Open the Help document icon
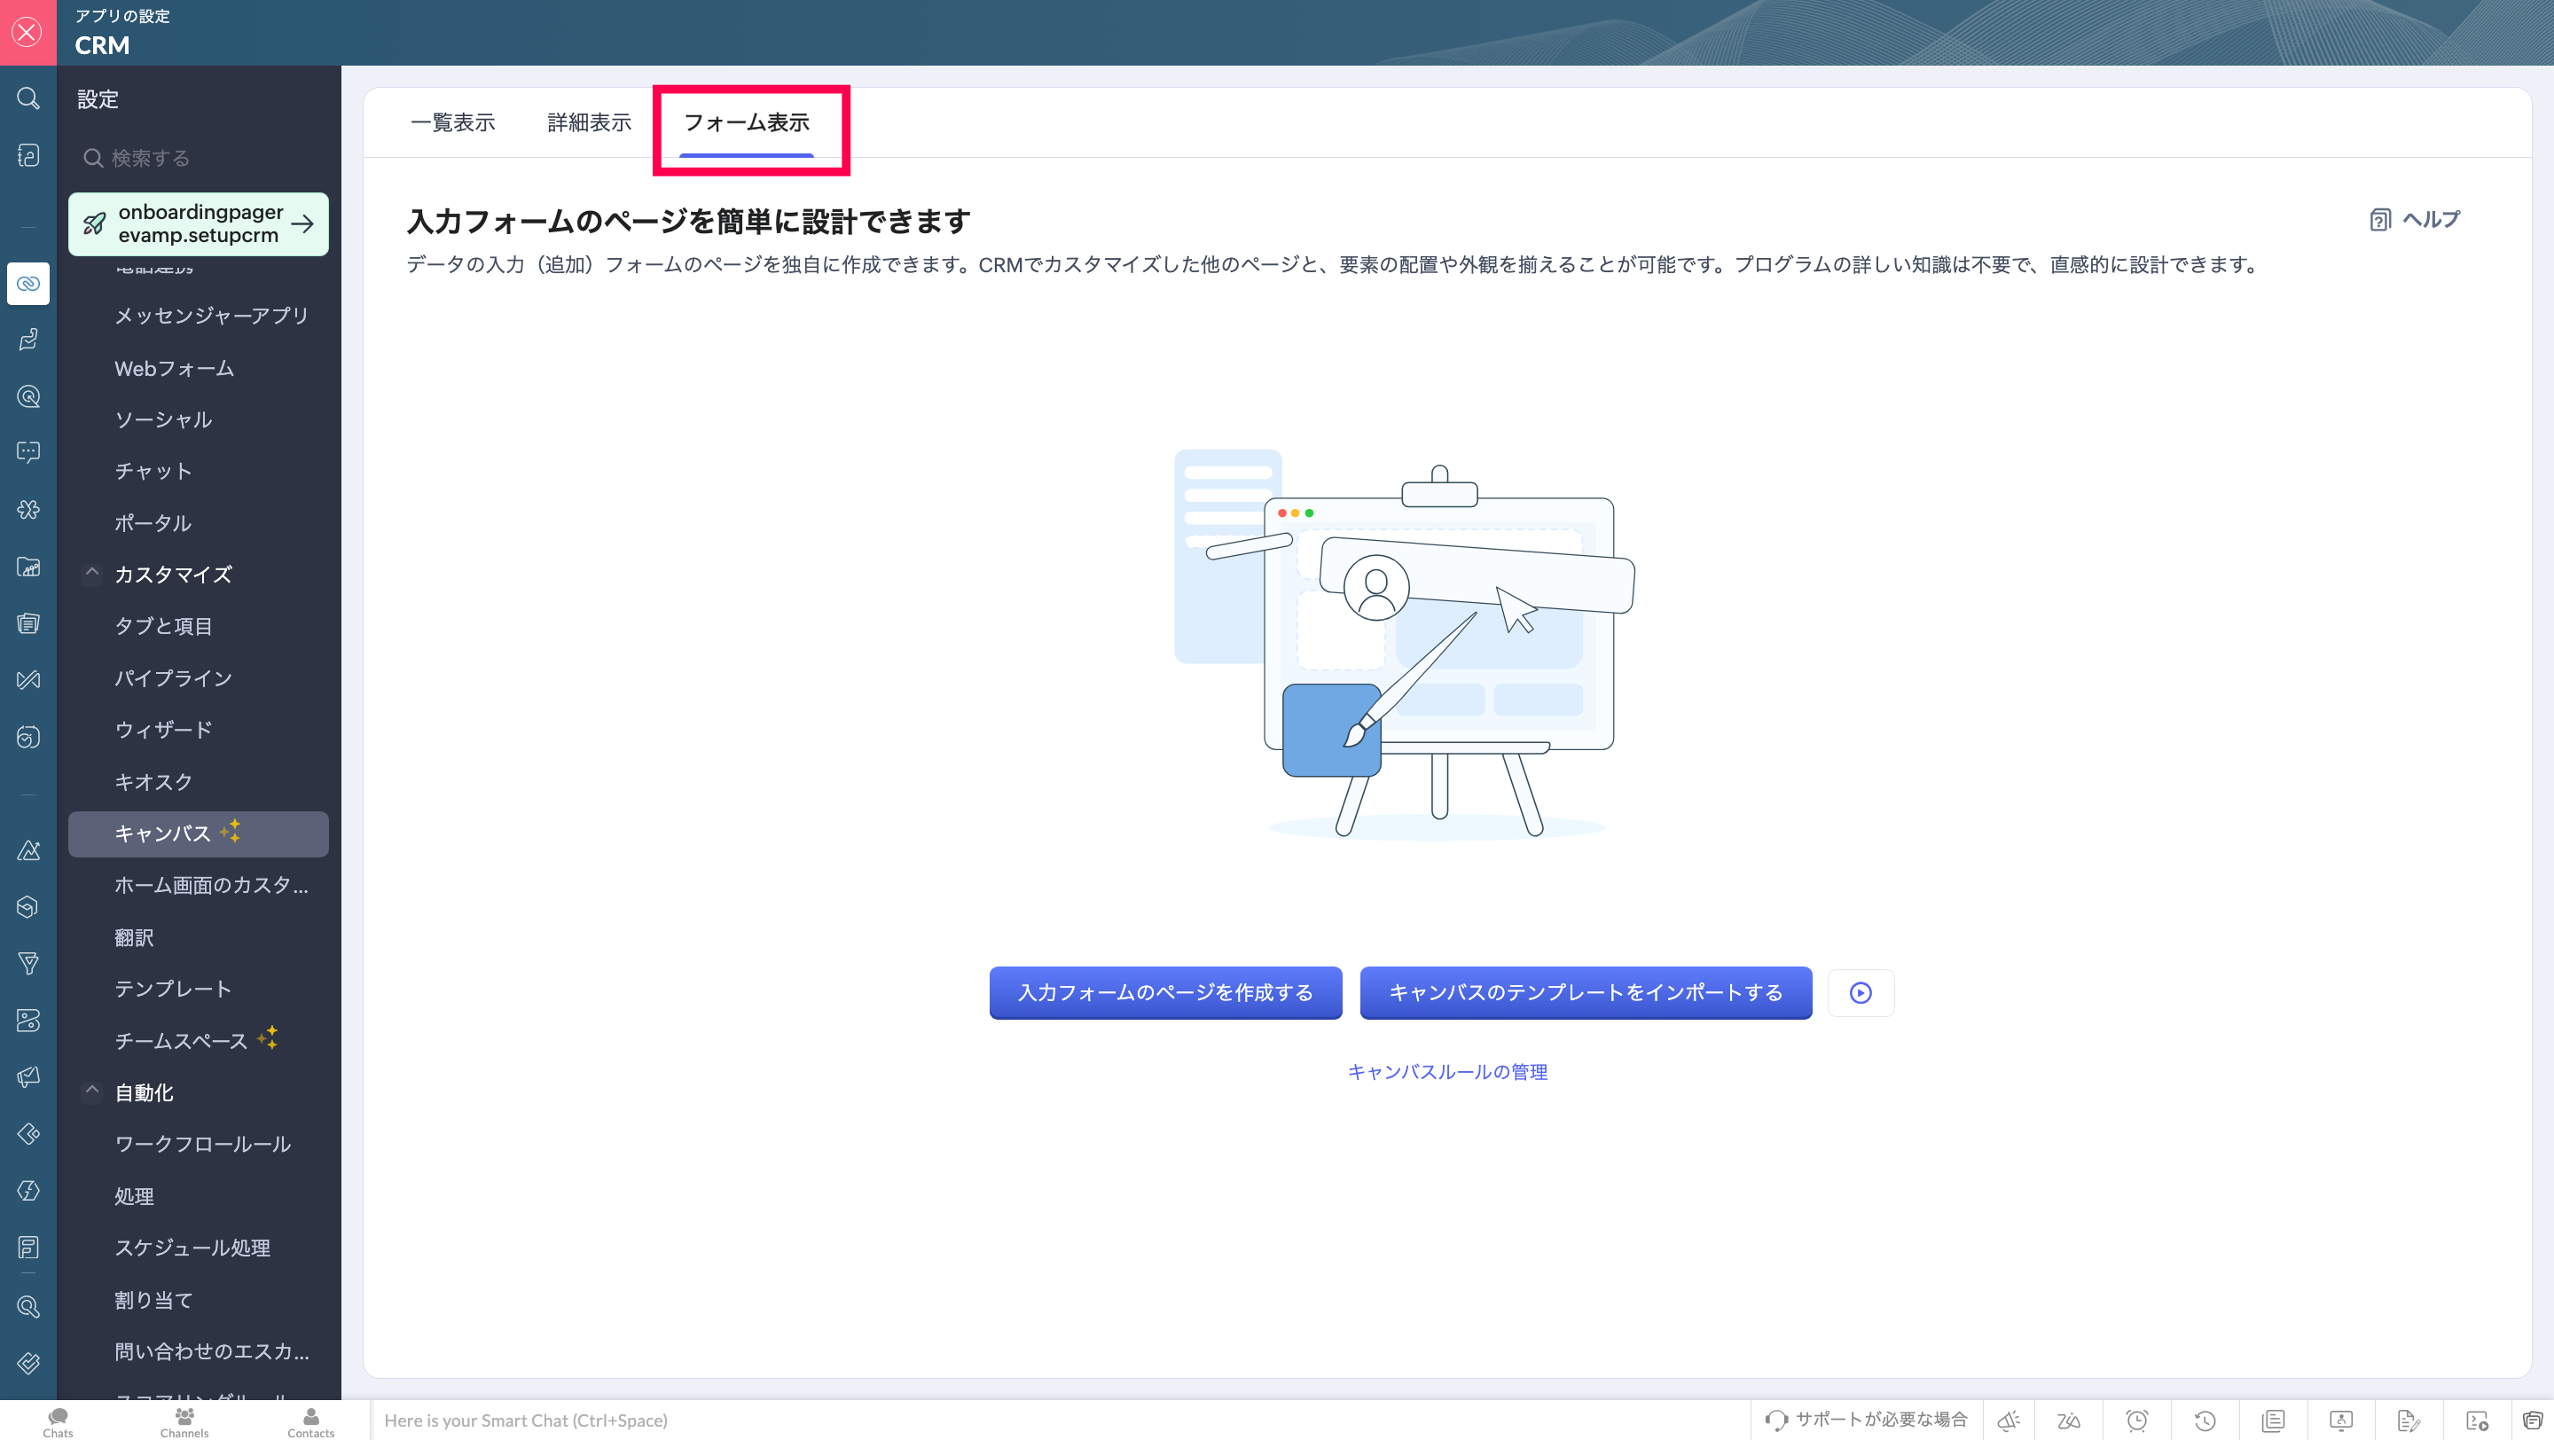The height and width of the screenshot is (1440, 2554). pyautogui.click(x=2379, y=219)
